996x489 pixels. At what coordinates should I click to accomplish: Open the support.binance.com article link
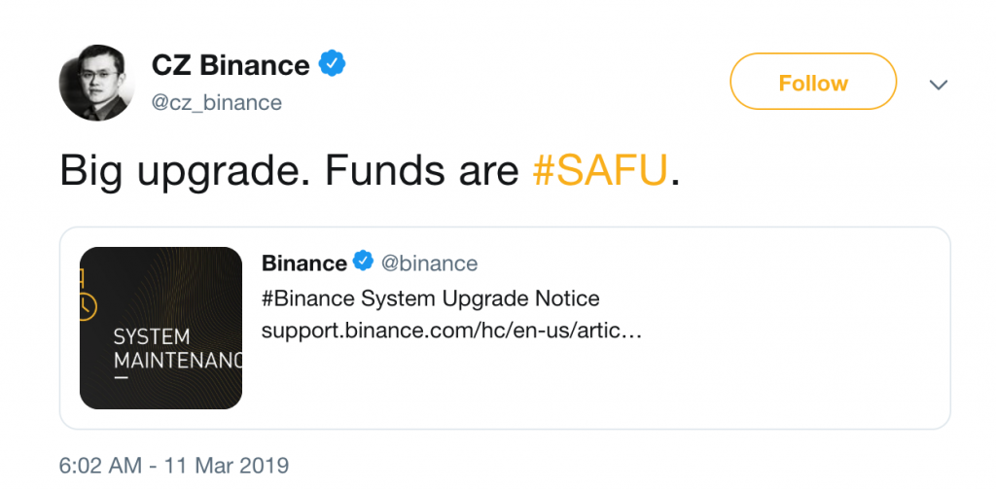coord(451,332)
